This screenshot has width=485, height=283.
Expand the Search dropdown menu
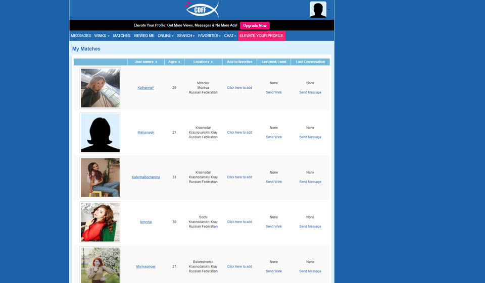click(185, 36)
